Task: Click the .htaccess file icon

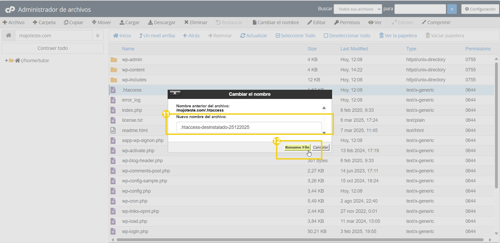Action: [x=113, y=90]
